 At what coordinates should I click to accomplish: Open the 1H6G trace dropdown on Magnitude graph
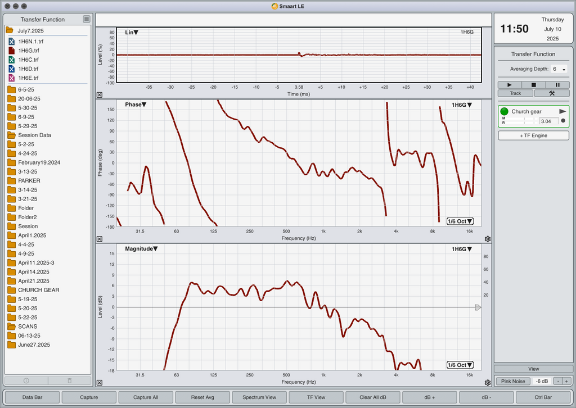point(462,249)
